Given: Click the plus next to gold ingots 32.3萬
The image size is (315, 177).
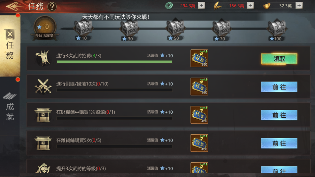Looking at the screenshot, I should tap(299, 5).
